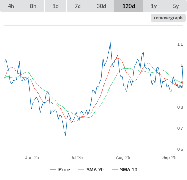The image size is (187, 180).
Task: Click the Aug '25 axis tick label
Action: [x=123, y=157]
